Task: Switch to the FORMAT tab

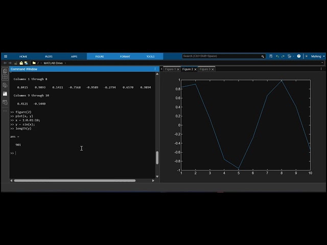Action: click(x=125, y=57)
